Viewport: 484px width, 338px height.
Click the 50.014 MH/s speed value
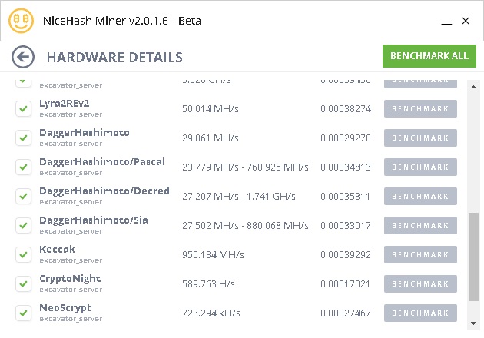[x=211, y=109]
